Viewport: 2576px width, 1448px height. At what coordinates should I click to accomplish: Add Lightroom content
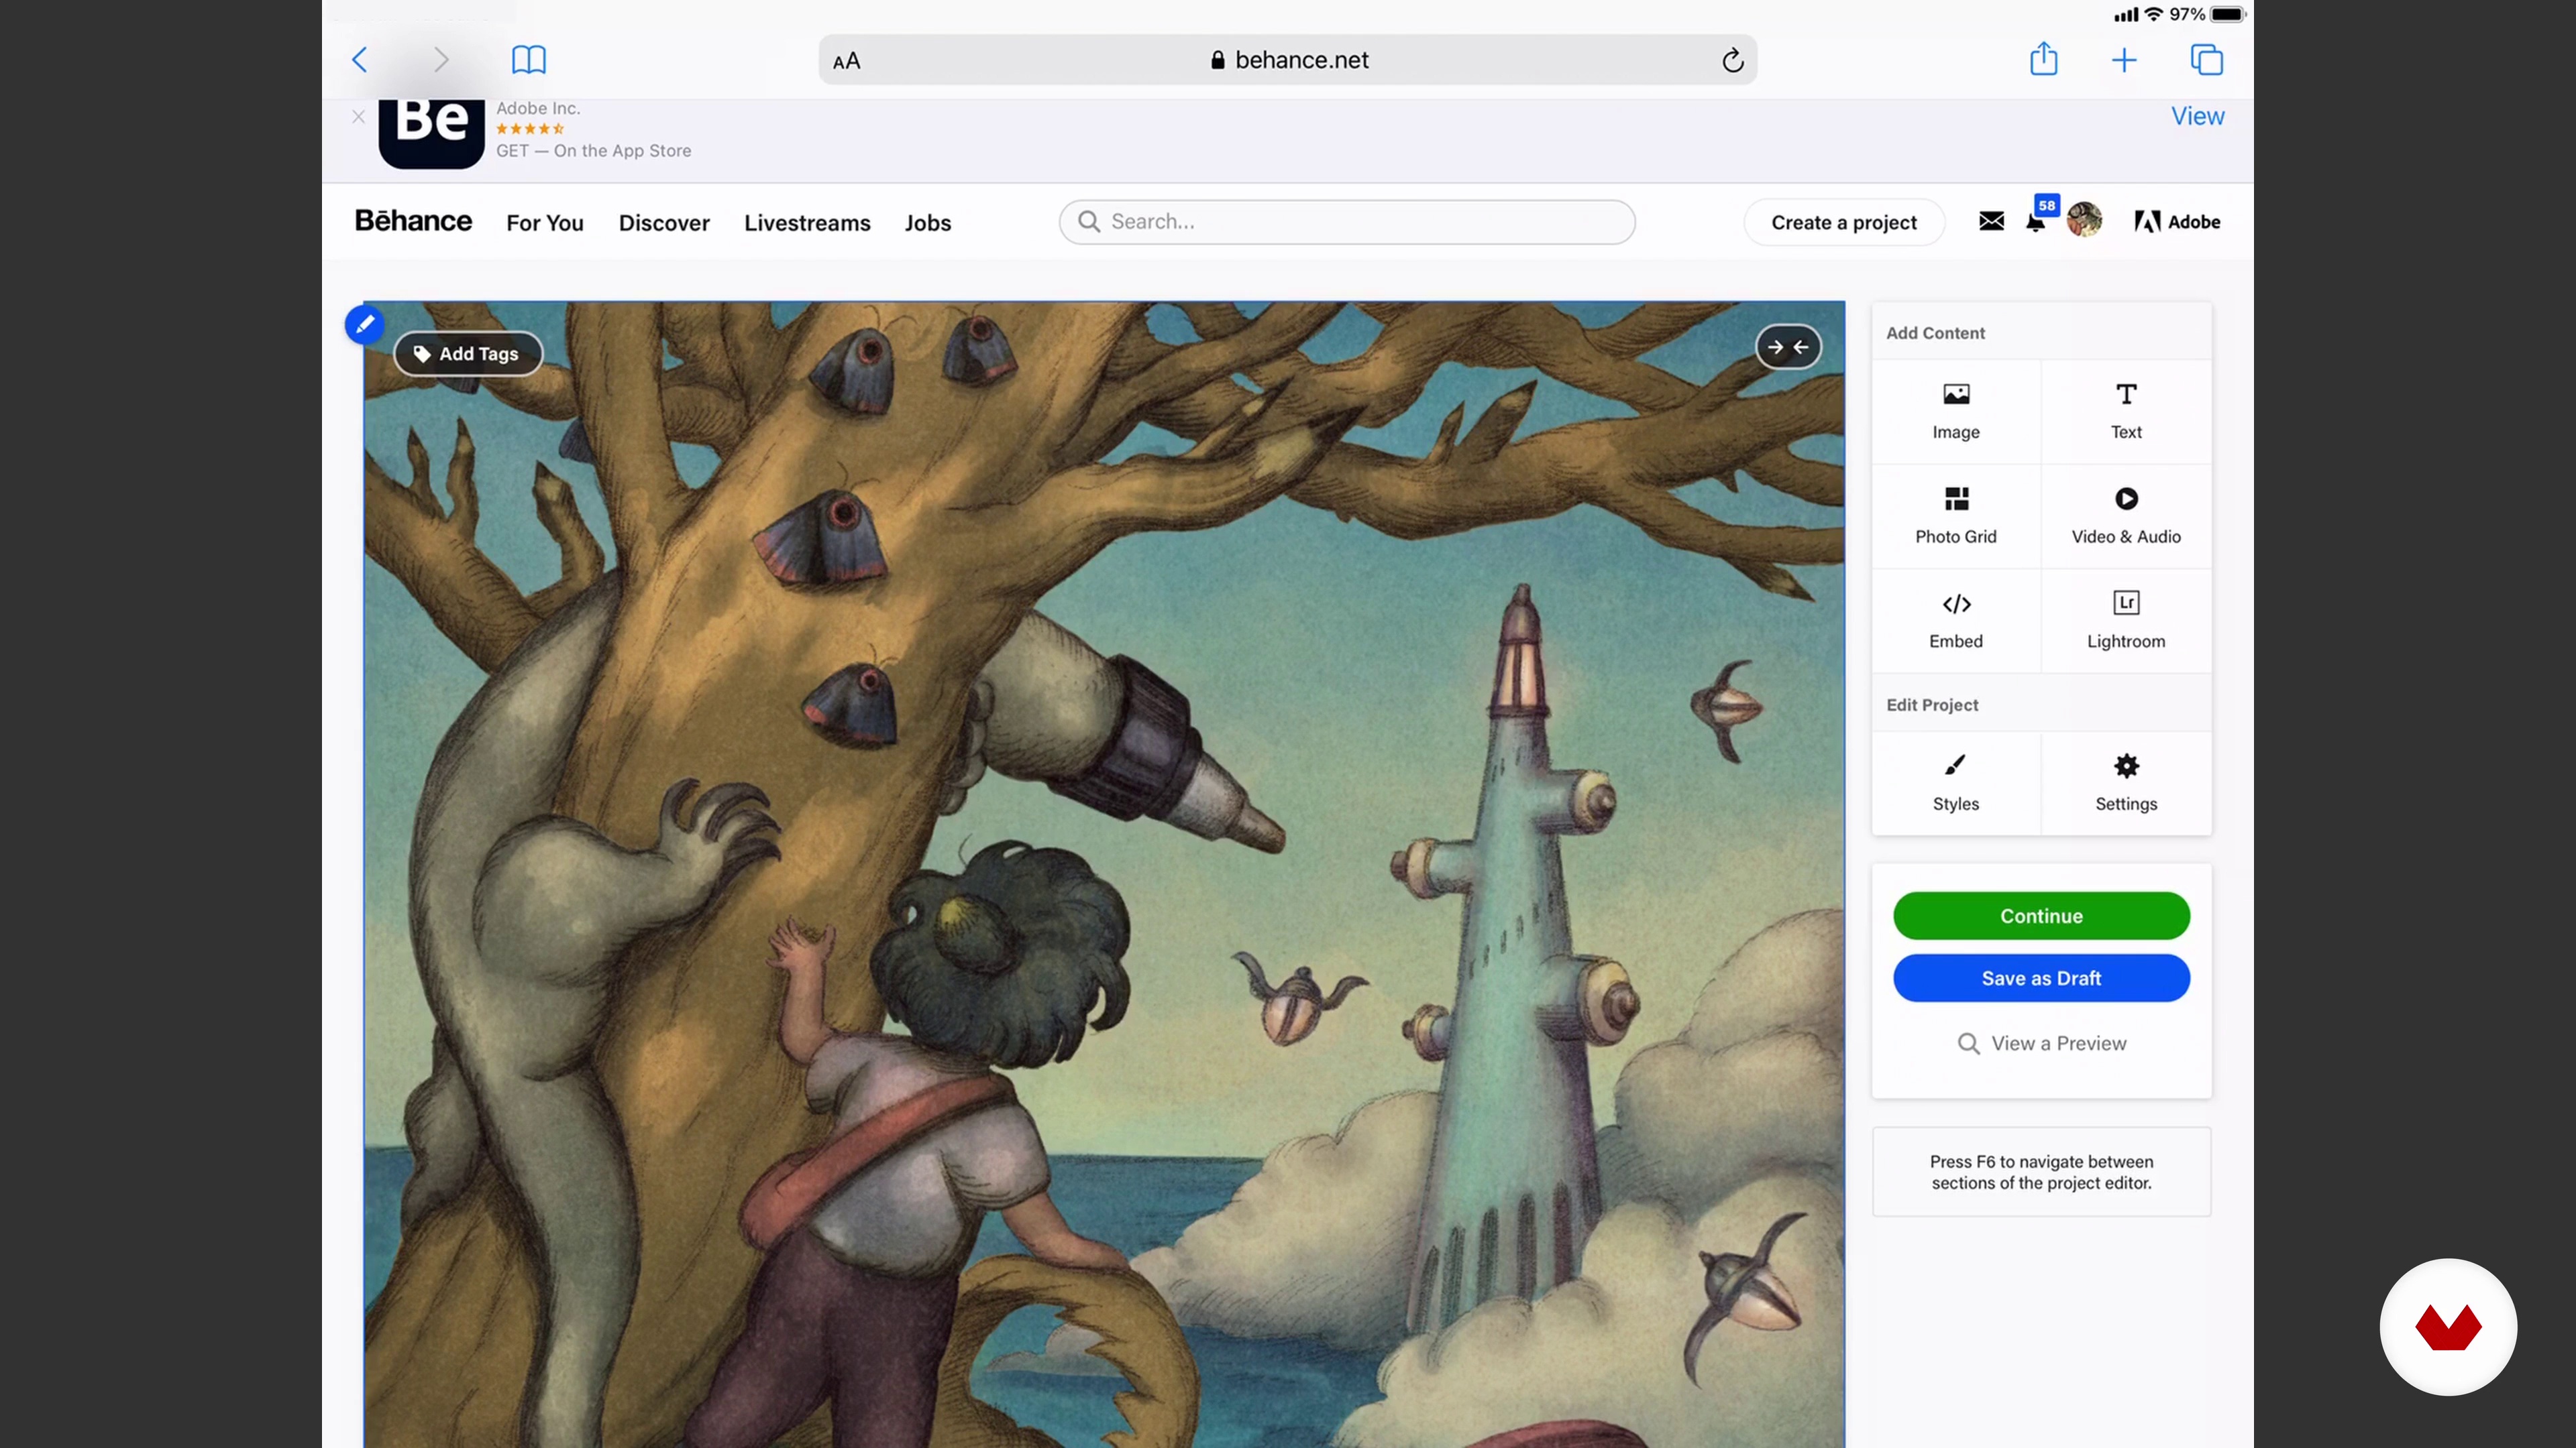[2126, 621]
